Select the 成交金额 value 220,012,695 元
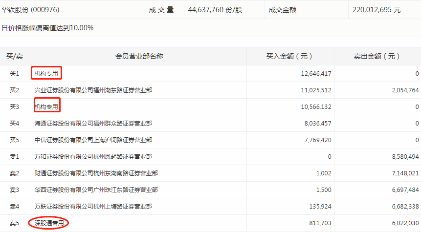This screenshot has width=421, height=232. [x=377, y=9]
